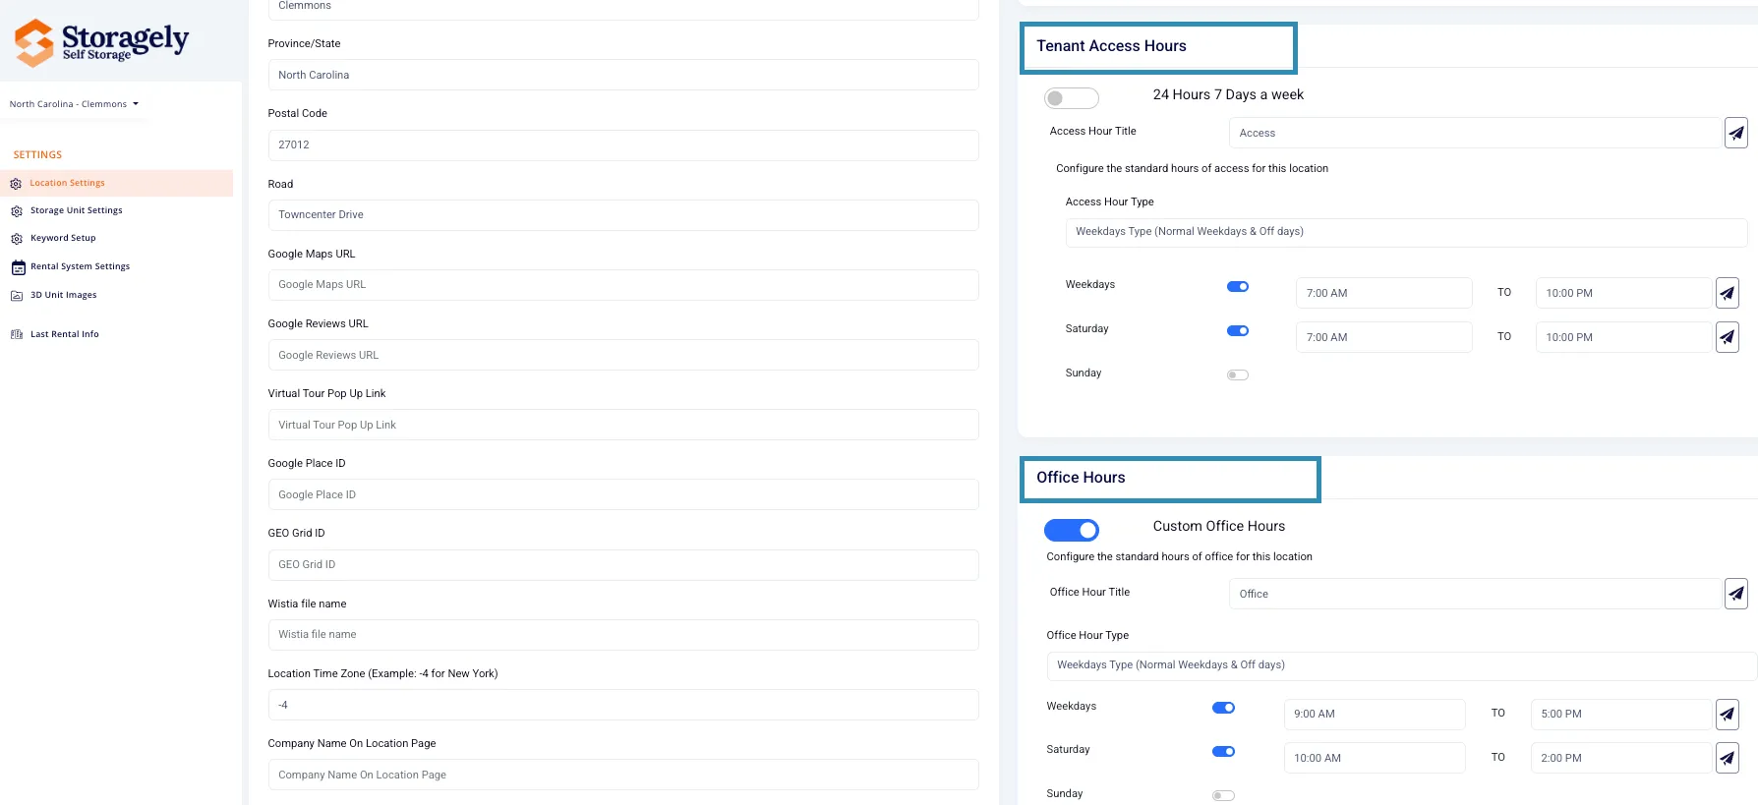Toggle Saturday office hours switch
The image size is (1758, 805).
(1223, 752)
